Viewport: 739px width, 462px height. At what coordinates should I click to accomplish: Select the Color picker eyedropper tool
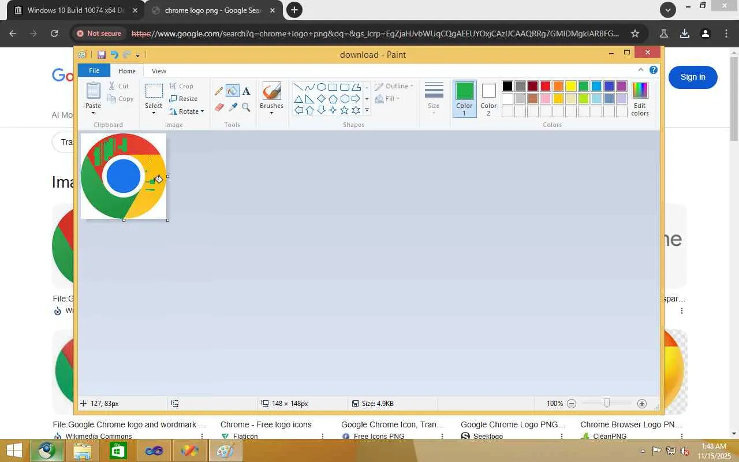[233, 107]
